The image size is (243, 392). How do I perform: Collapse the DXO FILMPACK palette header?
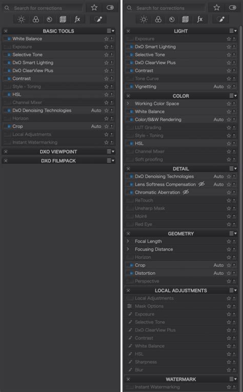tap(58, 161)
